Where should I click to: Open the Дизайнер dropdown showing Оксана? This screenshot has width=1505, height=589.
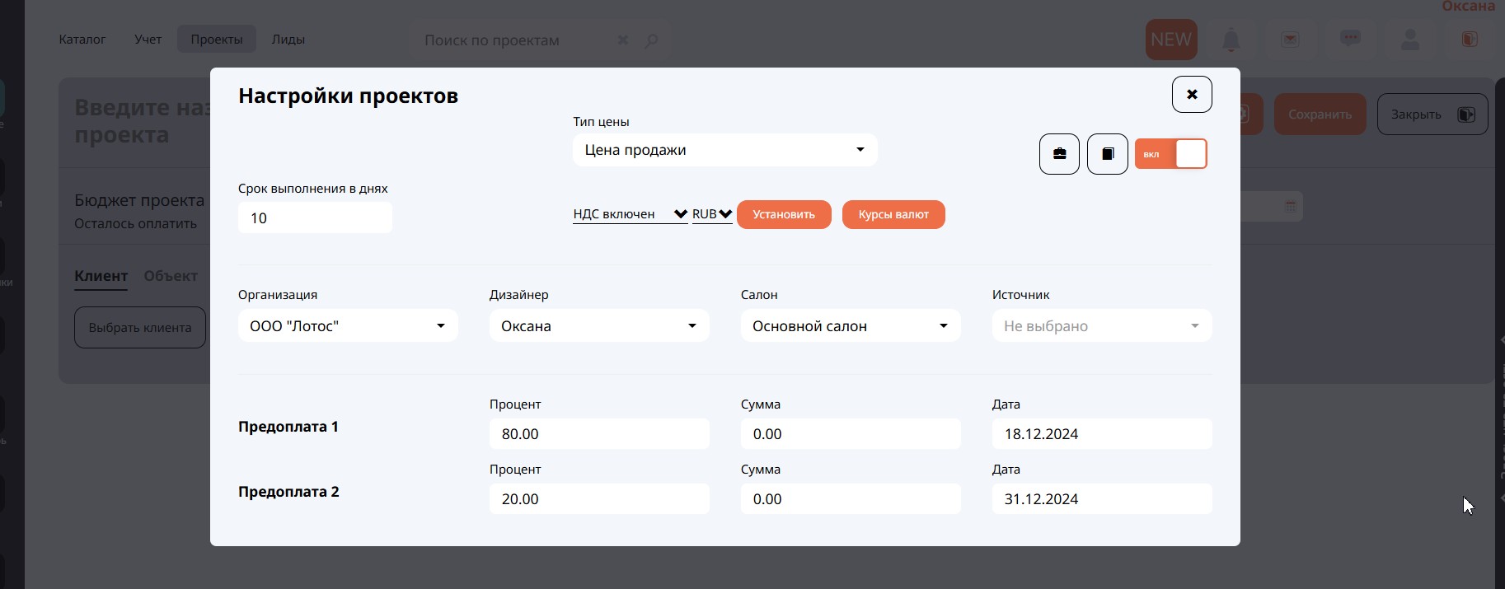[599, 326]
